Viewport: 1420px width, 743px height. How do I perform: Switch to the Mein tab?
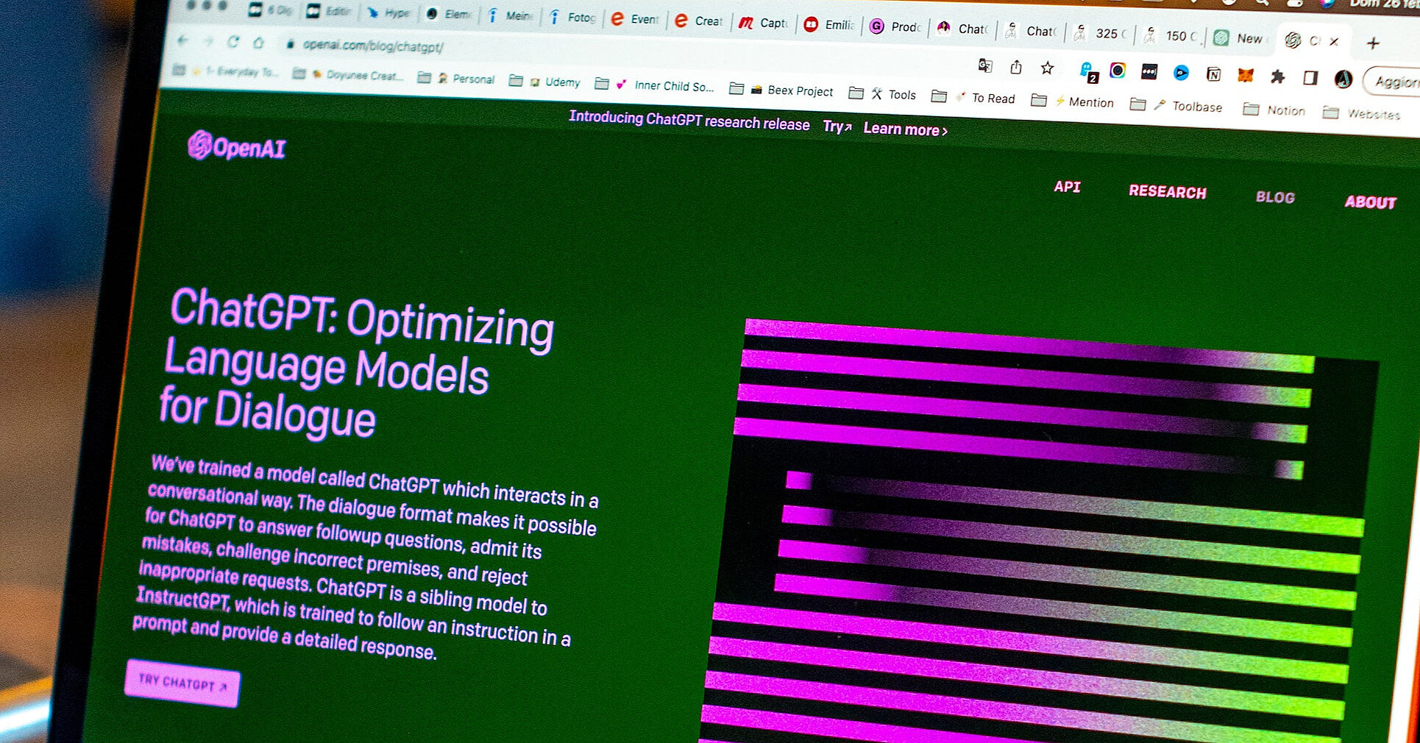510,15
